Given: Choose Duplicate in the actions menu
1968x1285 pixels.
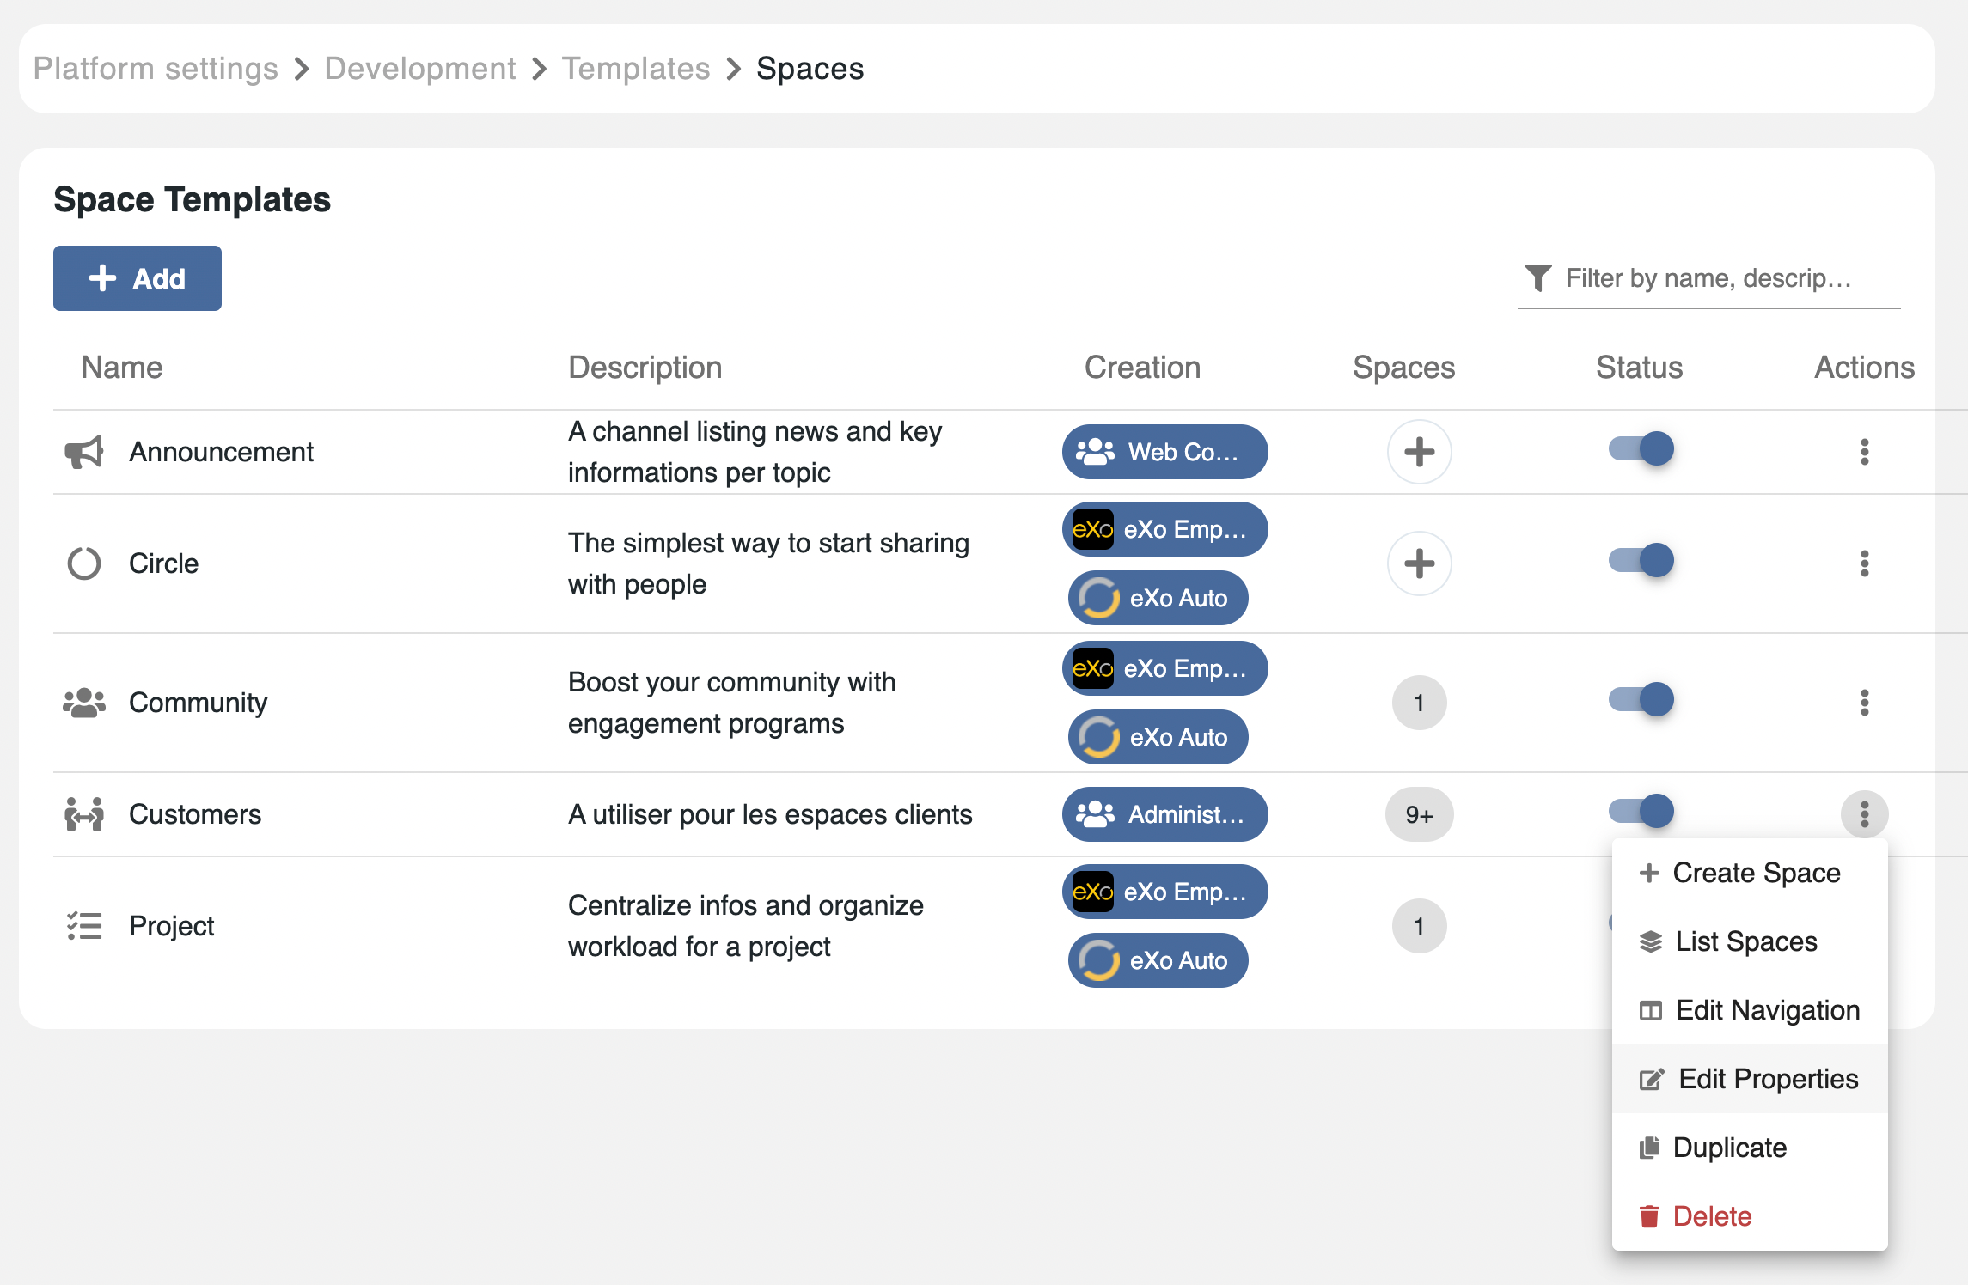Looking at the screenshot, I should click(1729, 1148).
